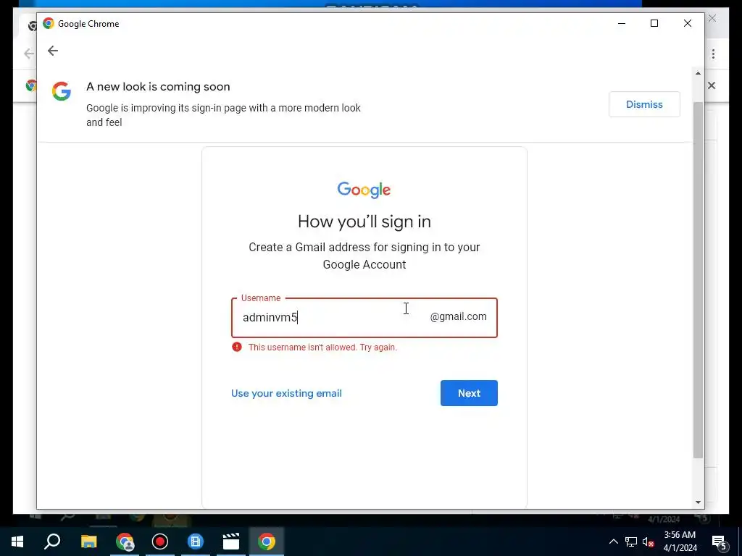Focus the Username input field
The height and width of the screenshot is (556, 742).
click(364, 317)
